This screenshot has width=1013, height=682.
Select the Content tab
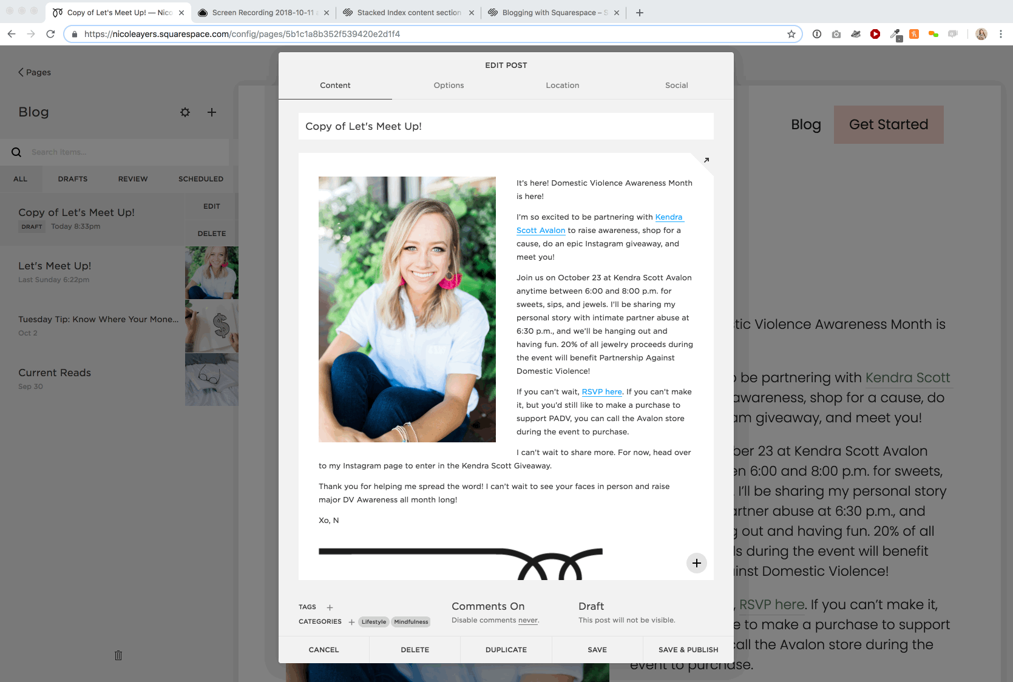[335, 86]
